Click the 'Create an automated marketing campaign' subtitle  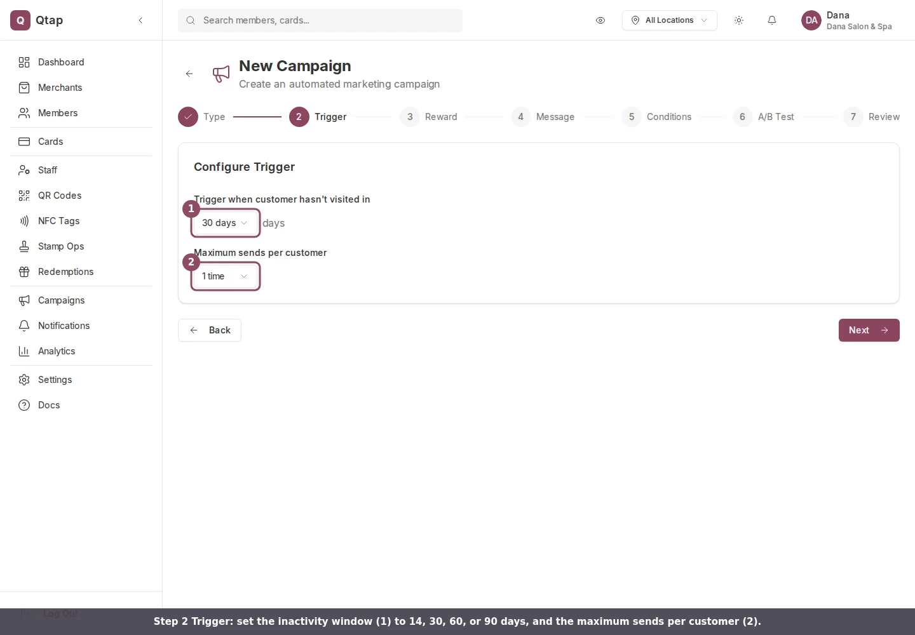pos(339,84)
